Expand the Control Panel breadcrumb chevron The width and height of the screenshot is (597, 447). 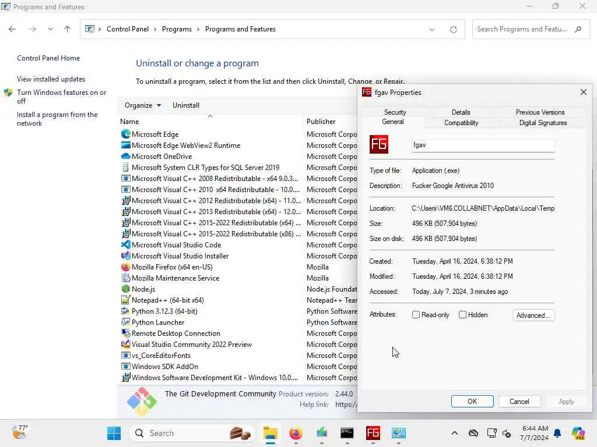tap(155, 29)
